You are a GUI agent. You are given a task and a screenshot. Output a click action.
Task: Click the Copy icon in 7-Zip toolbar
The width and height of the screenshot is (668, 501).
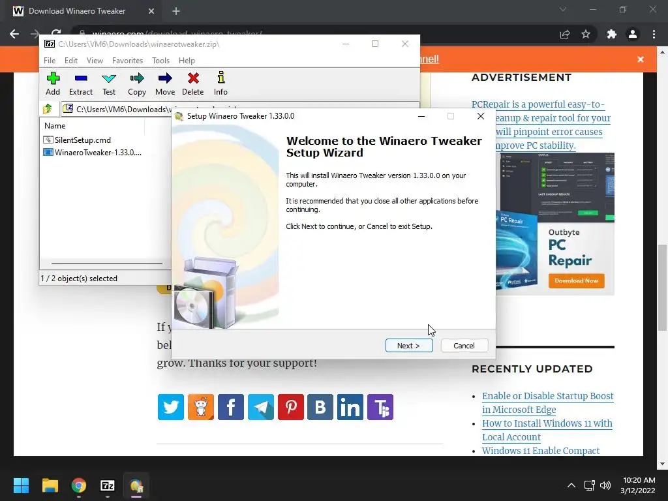tap(137, 83)
